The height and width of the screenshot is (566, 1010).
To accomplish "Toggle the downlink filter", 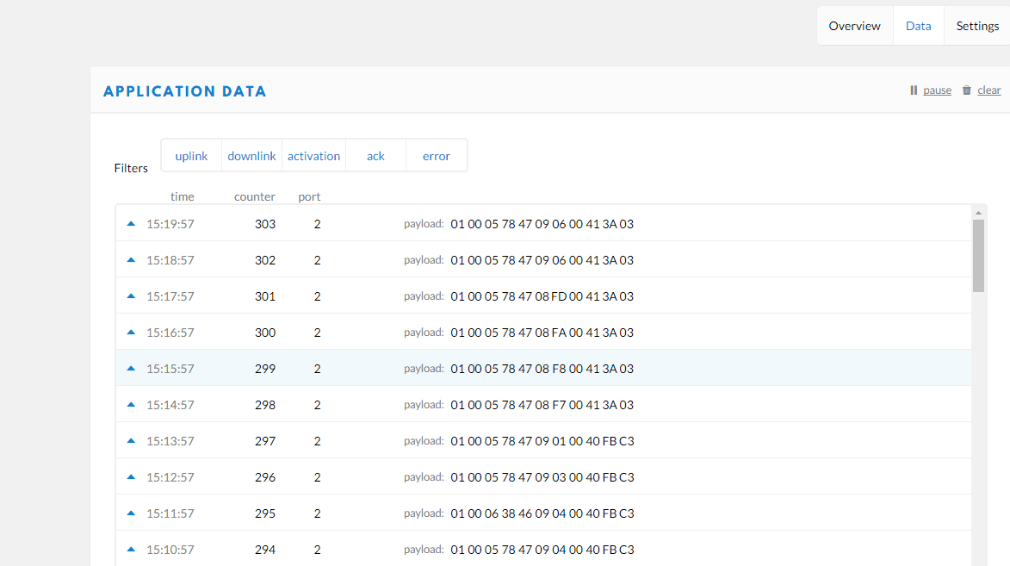I will point(251,156).
